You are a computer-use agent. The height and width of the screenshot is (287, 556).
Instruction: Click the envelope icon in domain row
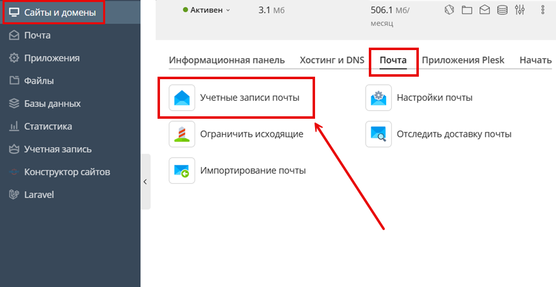click(x=484, y=10)
